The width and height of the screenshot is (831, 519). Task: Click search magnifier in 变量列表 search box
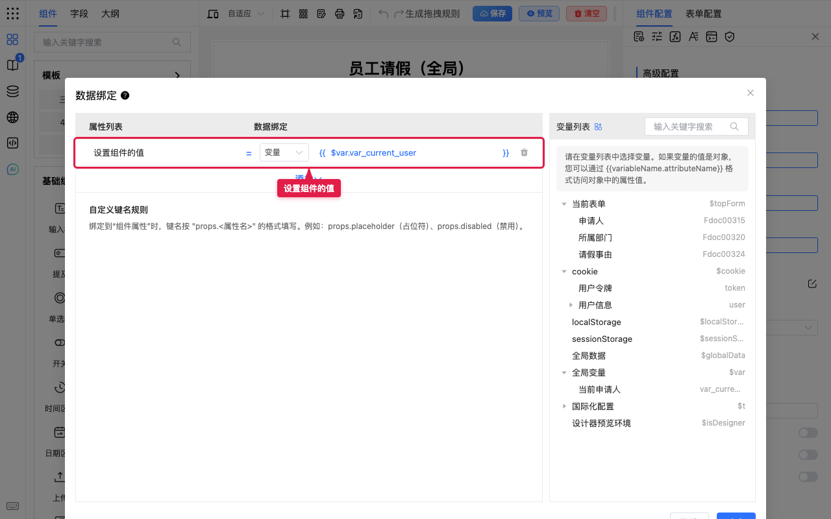point(735,127)
